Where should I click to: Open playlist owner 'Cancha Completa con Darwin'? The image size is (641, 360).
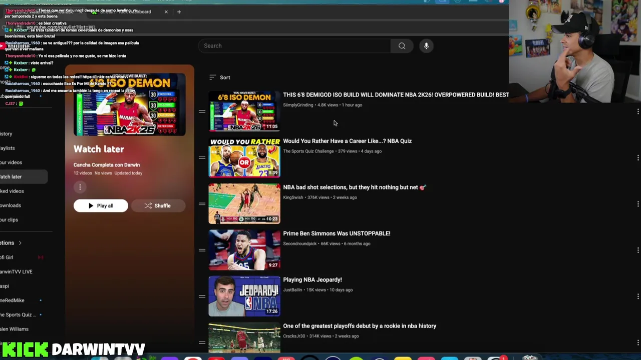tap(107, 165)
